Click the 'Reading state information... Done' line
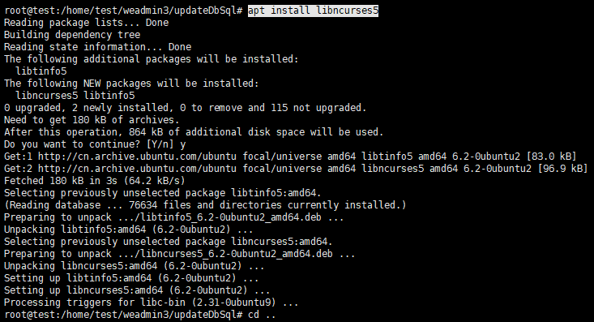This screenshot has height=322, width=594. 98,47
